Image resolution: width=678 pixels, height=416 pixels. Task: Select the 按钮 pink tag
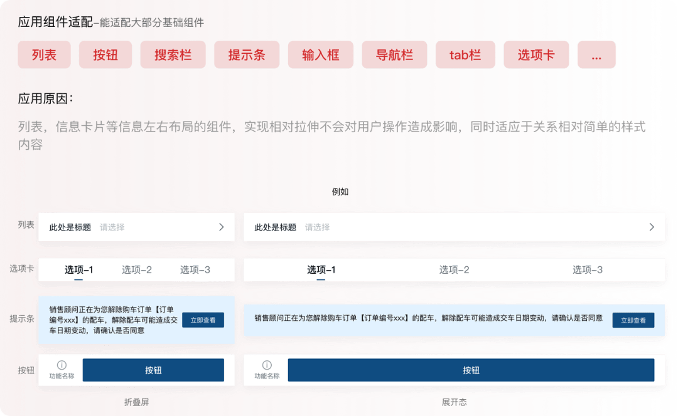(105, 55)
